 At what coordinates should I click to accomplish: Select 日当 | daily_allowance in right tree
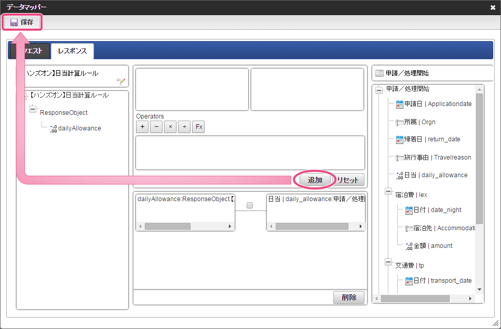click(x=436, y=175)
